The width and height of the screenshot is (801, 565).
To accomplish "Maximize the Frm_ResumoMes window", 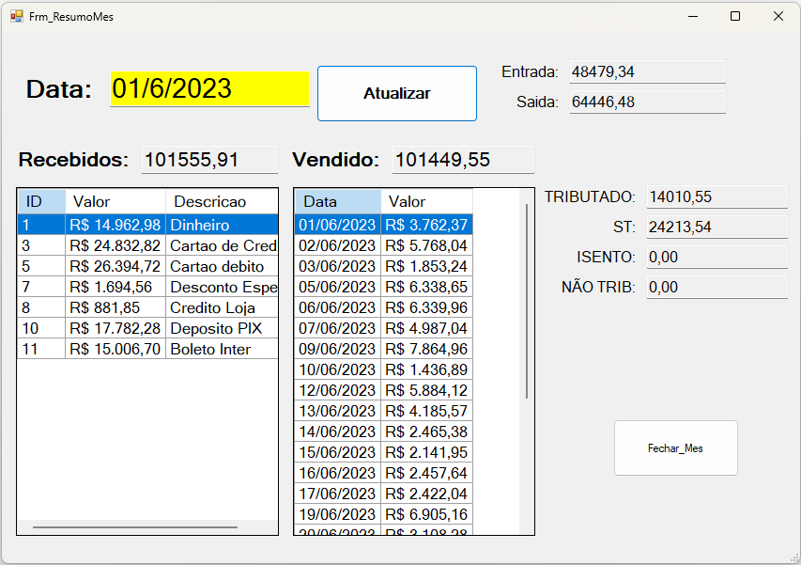I will pyautogui.click(x=735, y=16).
